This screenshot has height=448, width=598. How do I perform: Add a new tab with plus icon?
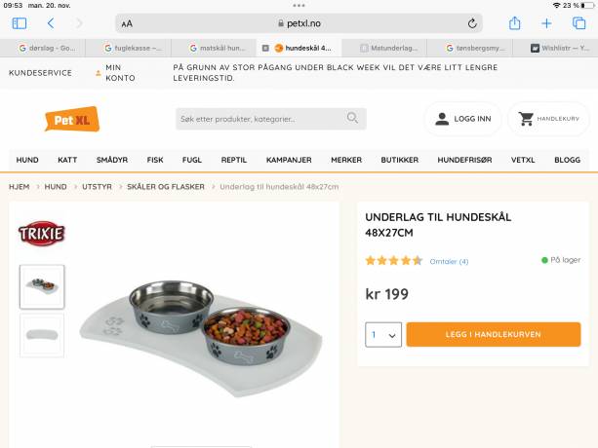[546, 23]
